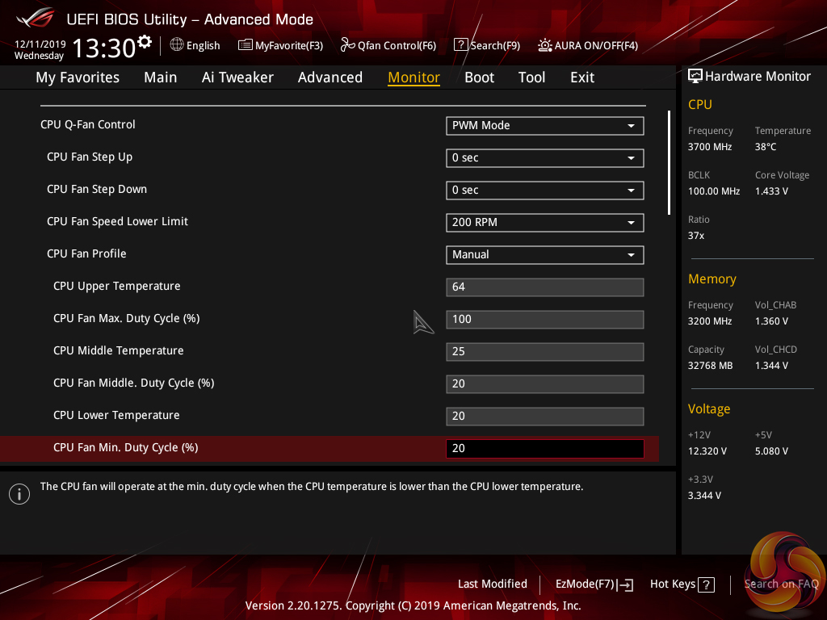Click the EzMode(F7) arrow icon

pos(626,584)
